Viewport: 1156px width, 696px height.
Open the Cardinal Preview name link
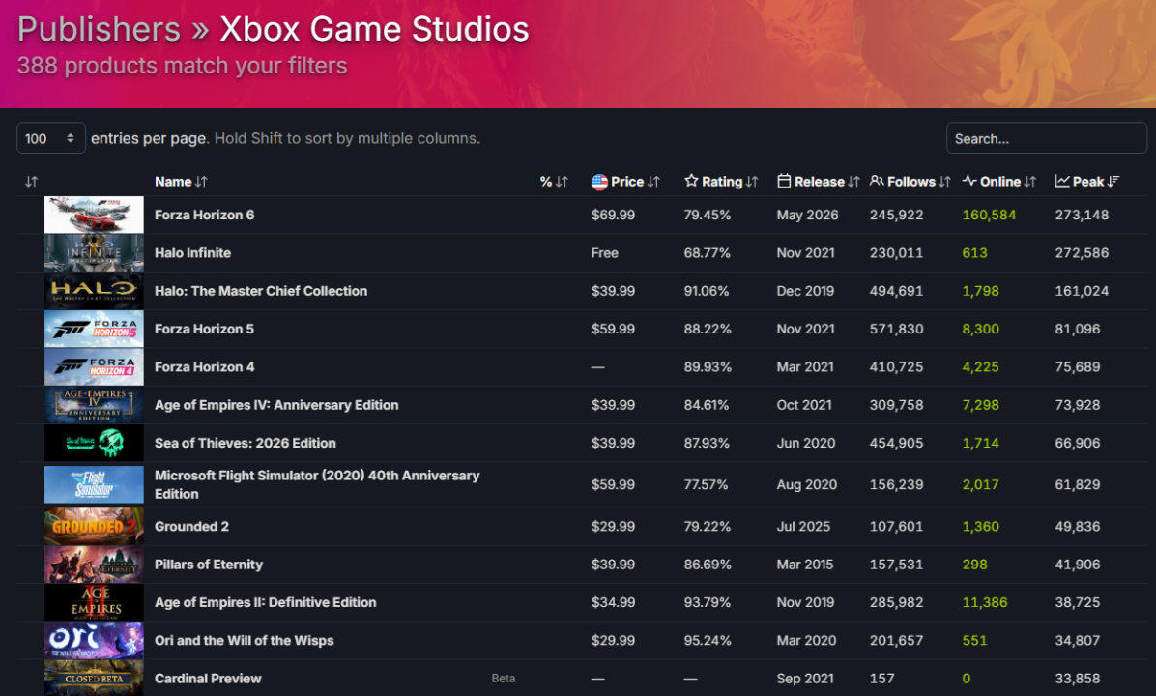tap(208, 679)
